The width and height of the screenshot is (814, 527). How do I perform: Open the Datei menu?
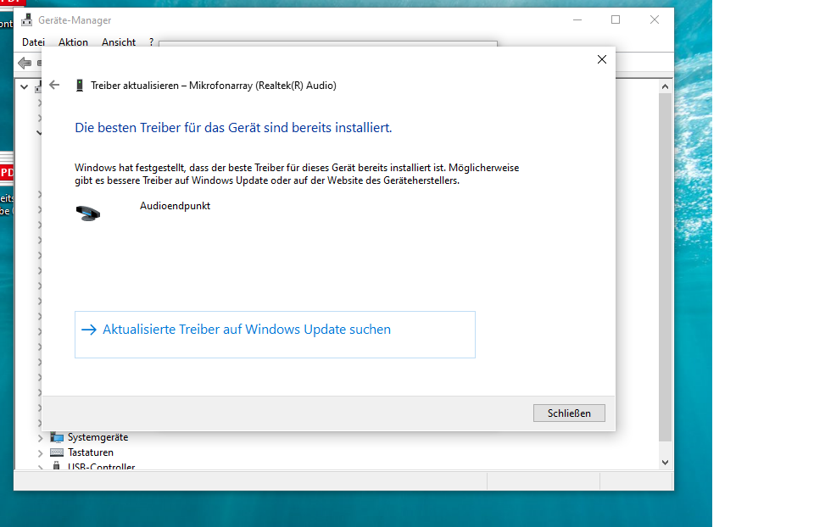click(x=33, y=42)
